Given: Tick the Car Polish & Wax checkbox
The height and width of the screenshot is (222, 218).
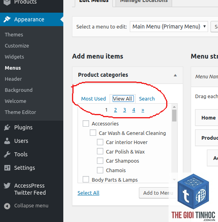Looking at the screenshot, I should [100, 151].
